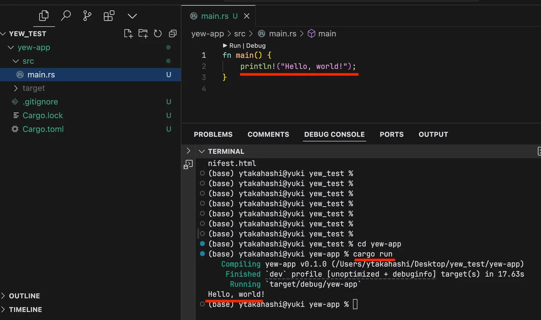
Task: Open the Search view icon
Action: click(x=66, y=16)
